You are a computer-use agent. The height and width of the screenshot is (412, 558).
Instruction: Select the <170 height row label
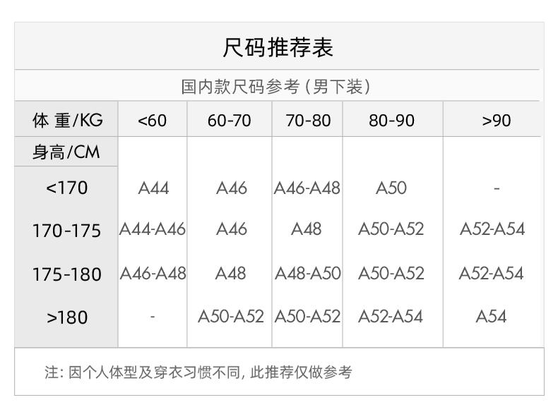pyautogui.click(x=67, y=188)
